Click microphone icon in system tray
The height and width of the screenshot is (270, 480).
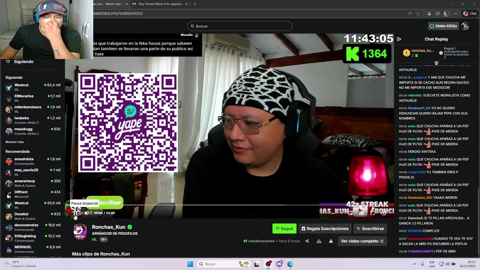423,264
